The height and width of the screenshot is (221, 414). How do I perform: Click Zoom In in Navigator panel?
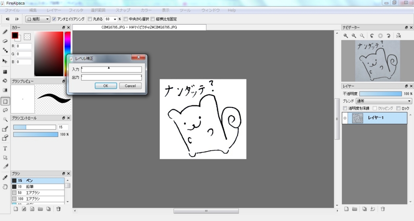pyautogui.click(x=346, y=36)
